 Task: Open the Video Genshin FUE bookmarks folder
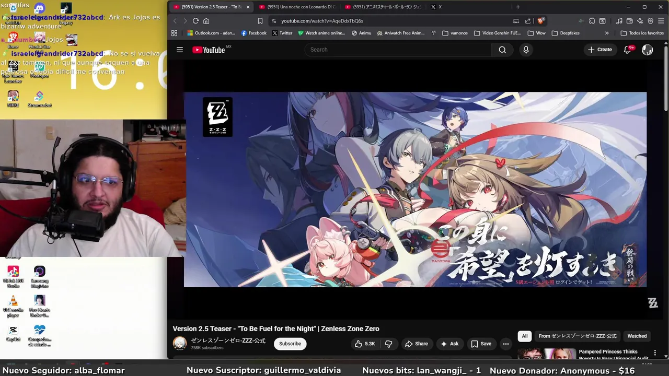click(497, 33)
